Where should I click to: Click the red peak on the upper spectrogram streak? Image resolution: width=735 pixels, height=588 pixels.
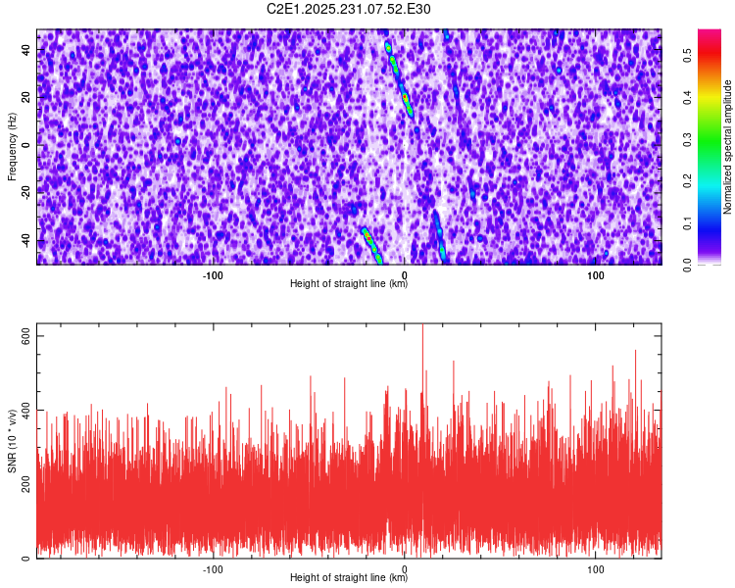coord(405,97)
